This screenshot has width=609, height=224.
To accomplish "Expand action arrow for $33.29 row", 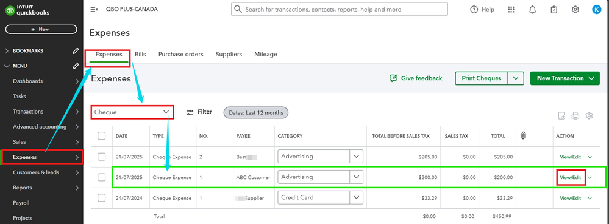I will (590, 198).
